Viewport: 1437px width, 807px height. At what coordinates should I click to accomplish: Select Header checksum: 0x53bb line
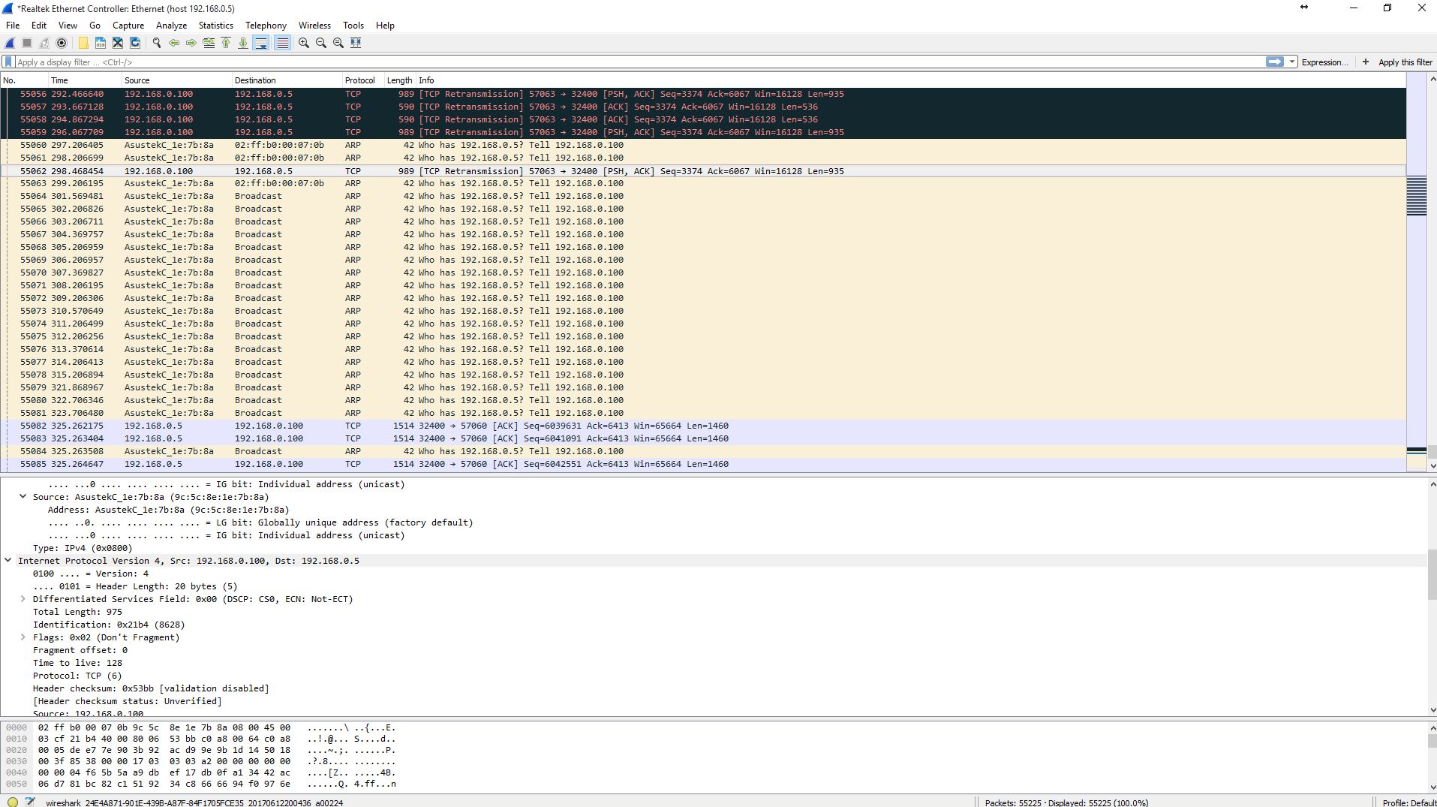click(x=151, y=688)
